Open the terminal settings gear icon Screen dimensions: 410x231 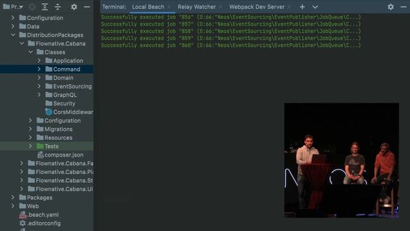(391, 7)
